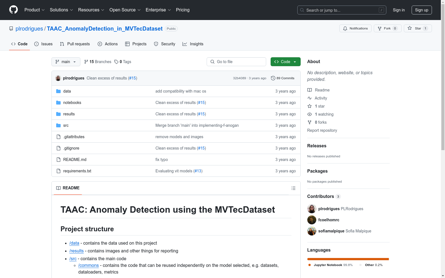Open the Pricing page
This screenshot has height=278, width=445.
[183, 10]
